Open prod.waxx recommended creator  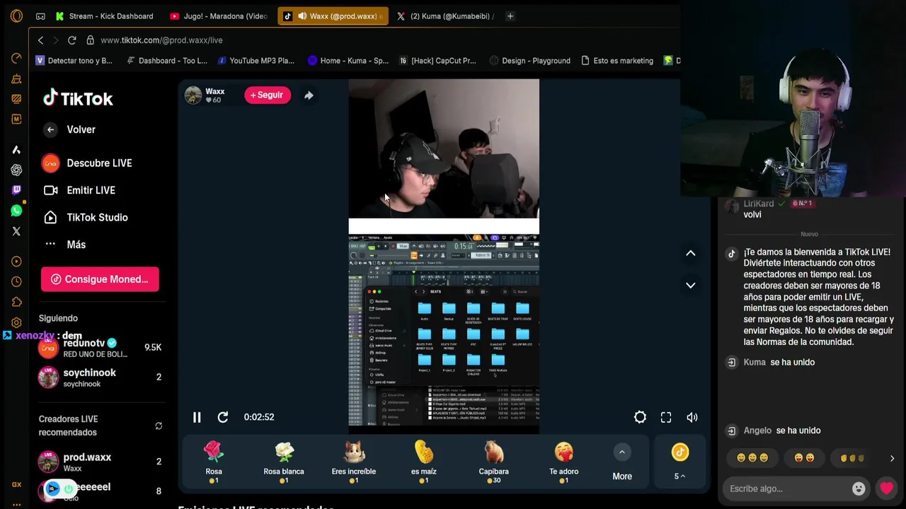pos(100,462)
